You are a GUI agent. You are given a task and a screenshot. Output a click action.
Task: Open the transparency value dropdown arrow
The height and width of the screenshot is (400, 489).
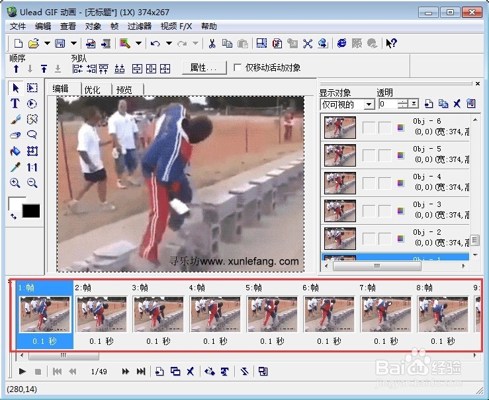point(414,103)
